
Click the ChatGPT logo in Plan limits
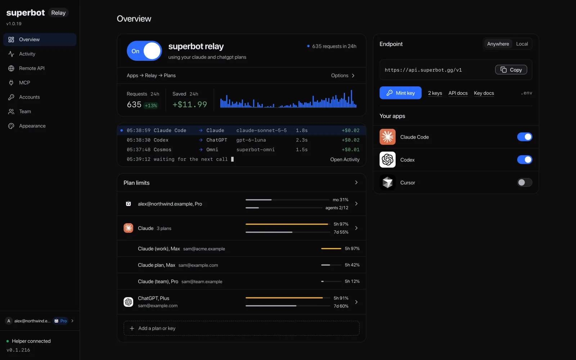point(128,302)
